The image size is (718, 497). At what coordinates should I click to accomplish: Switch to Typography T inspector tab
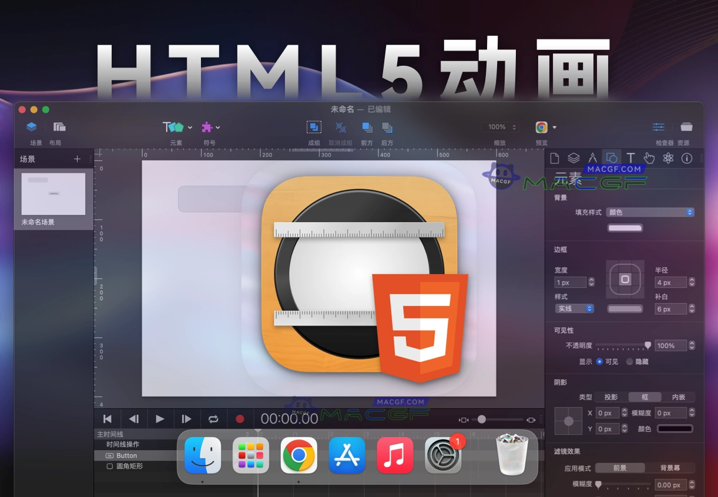(x=630, y=158)
